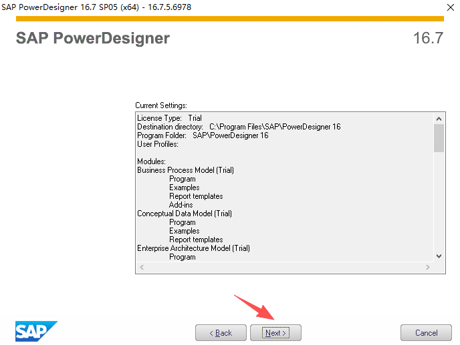Select the 'License Type: Trial' line

click(169, 118)
